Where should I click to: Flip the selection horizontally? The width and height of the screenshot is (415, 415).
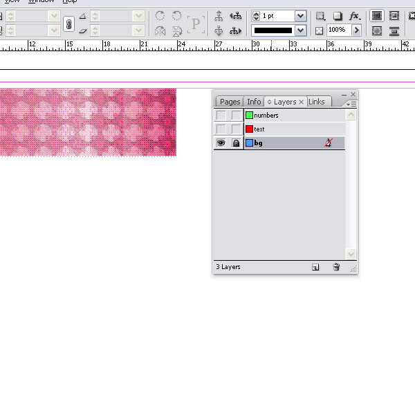pos(160,31)
